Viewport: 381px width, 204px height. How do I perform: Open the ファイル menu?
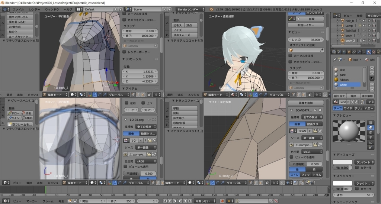coord(19,9)
